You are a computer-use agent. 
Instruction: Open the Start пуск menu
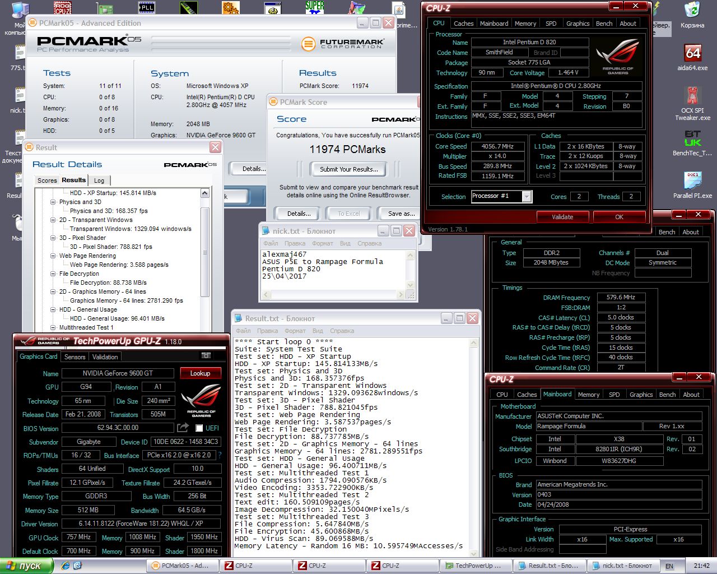coord(26,566)
